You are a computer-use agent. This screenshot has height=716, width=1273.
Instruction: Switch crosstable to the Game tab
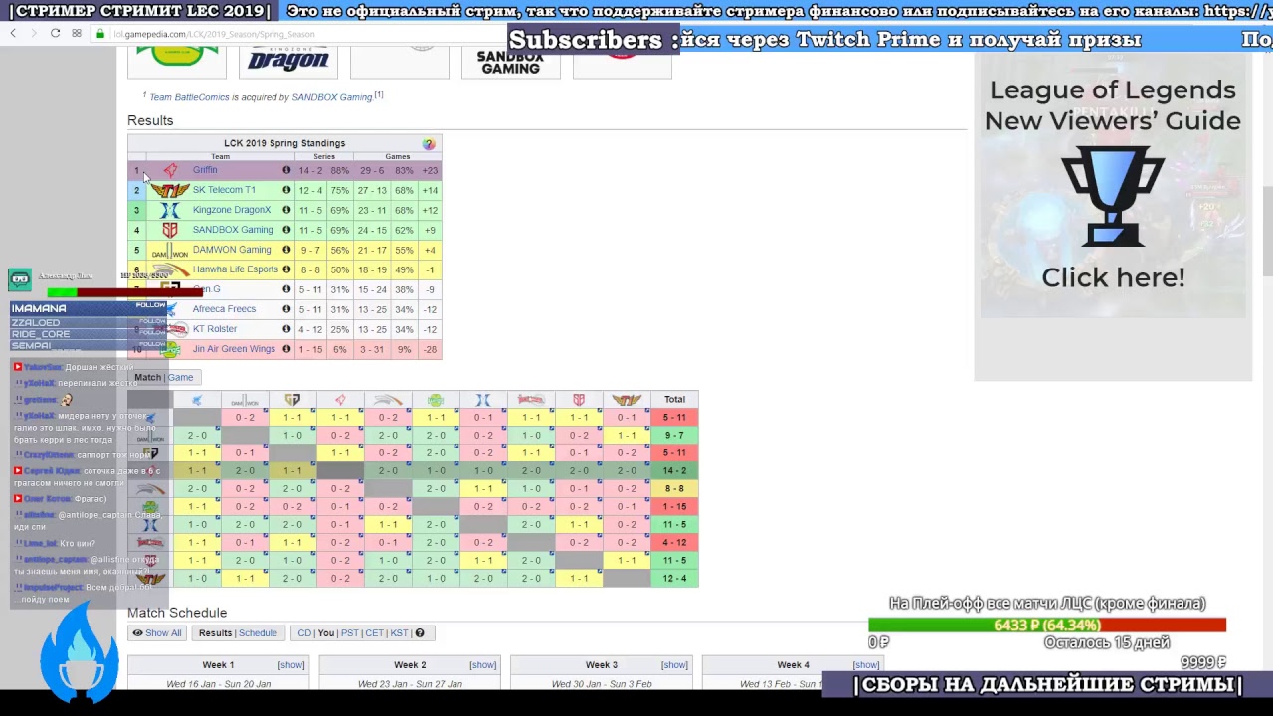pyautogui.click(x=180, y=378)
